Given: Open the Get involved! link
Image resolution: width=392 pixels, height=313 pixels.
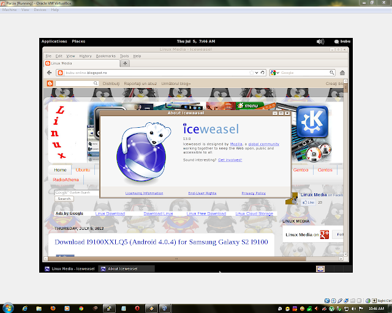Looking at the screenshot, I should coord(230,160).
